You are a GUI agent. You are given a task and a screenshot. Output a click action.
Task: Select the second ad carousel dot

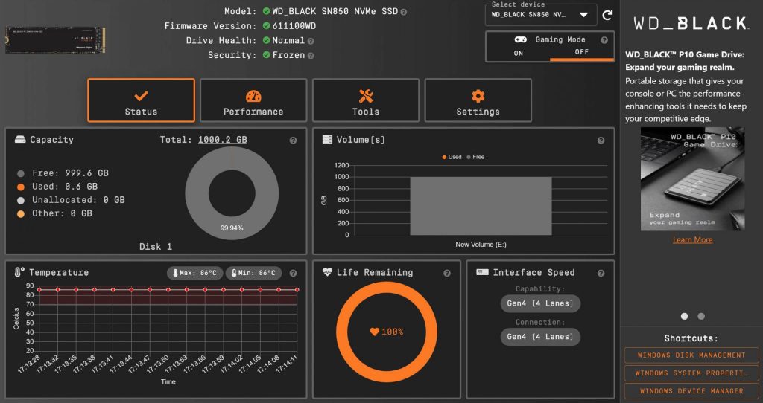click(x=701, y=316)
